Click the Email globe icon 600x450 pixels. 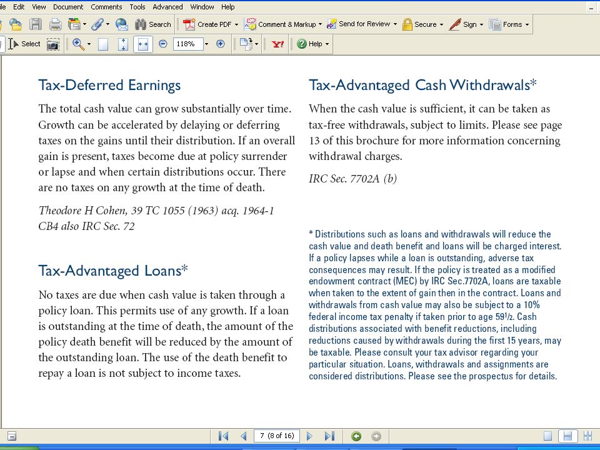coord(122,24)
